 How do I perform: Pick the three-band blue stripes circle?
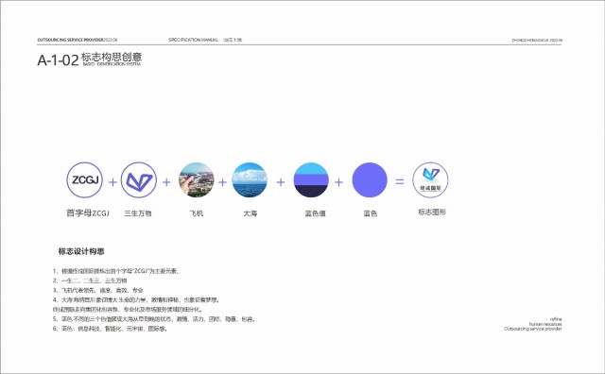point(311,179)
